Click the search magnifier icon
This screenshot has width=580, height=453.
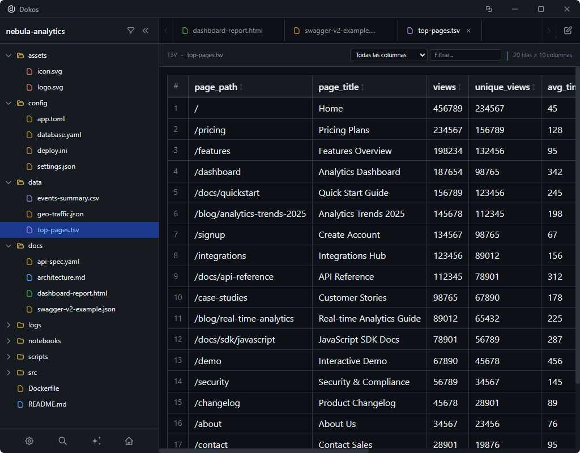pos(63,441)
